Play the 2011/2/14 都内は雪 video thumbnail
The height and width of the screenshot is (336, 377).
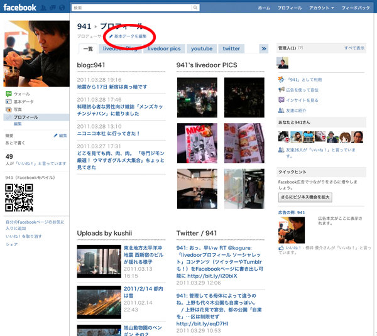99,302
